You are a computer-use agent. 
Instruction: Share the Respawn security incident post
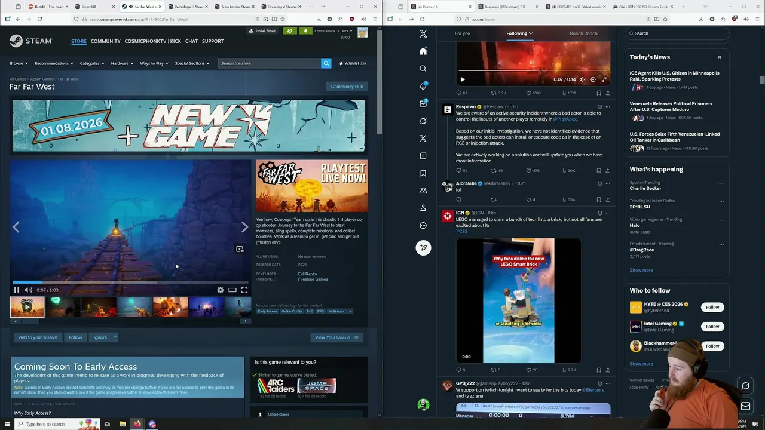click(x=608, y=171)
